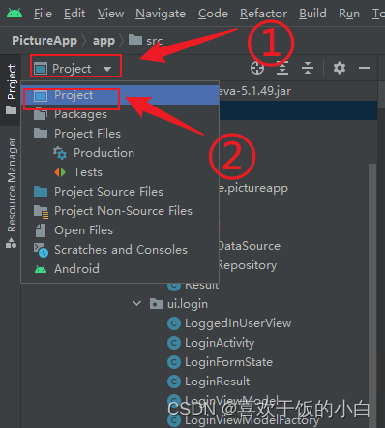This screenshot has height=428, width=385.
Task: Select the Repository tree row
Action: pyautogui.click(x=248, y=265)
